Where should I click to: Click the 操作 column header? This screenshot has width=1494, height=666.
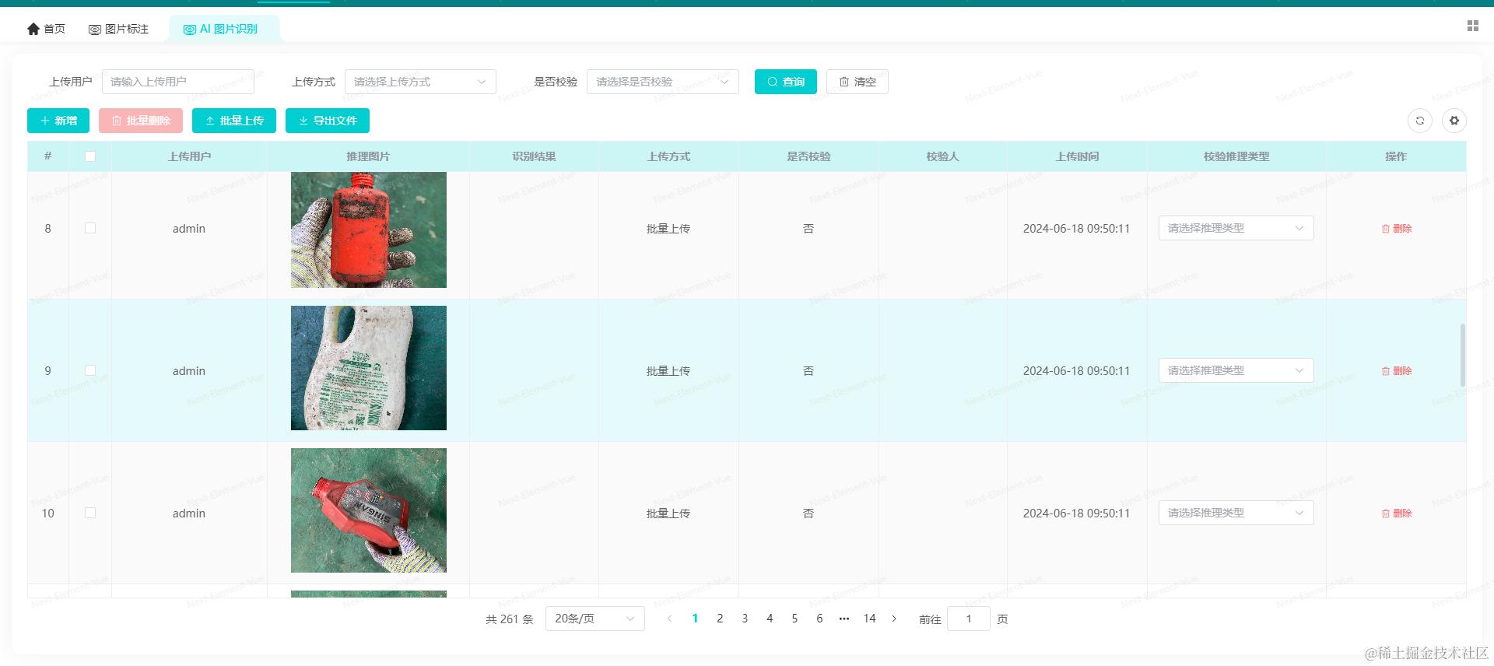1396,156
